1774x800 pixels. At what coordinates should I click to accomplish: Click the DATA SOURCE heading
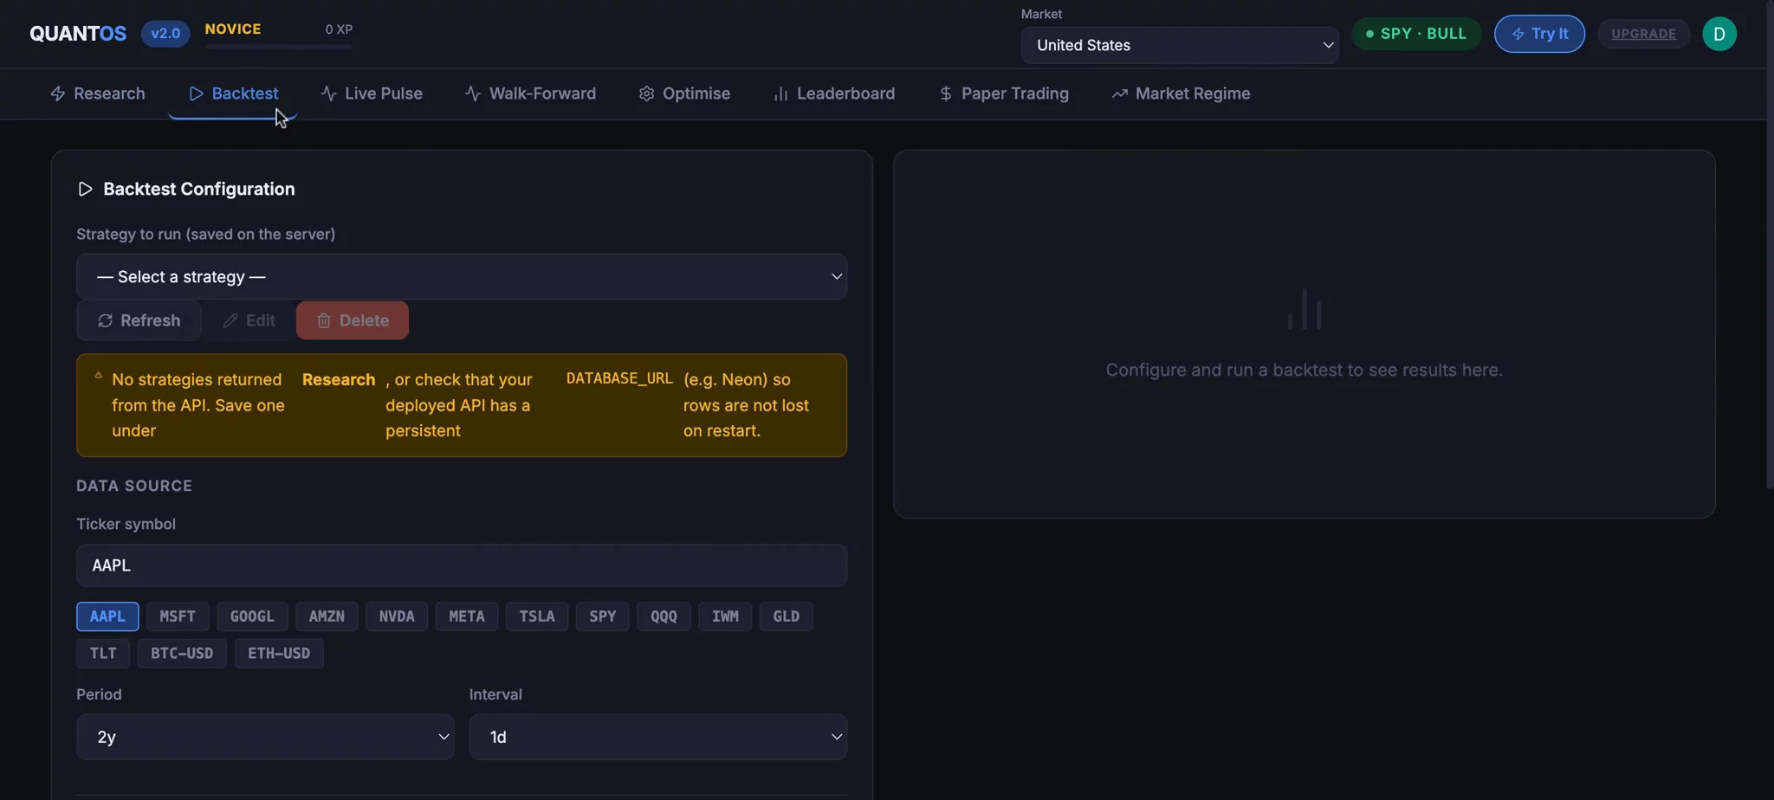pyautogui.click(x=134, y=486)
